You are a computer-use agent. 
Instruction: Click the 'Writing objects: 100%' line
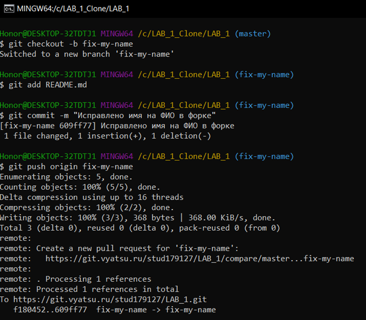pos(138,218)
